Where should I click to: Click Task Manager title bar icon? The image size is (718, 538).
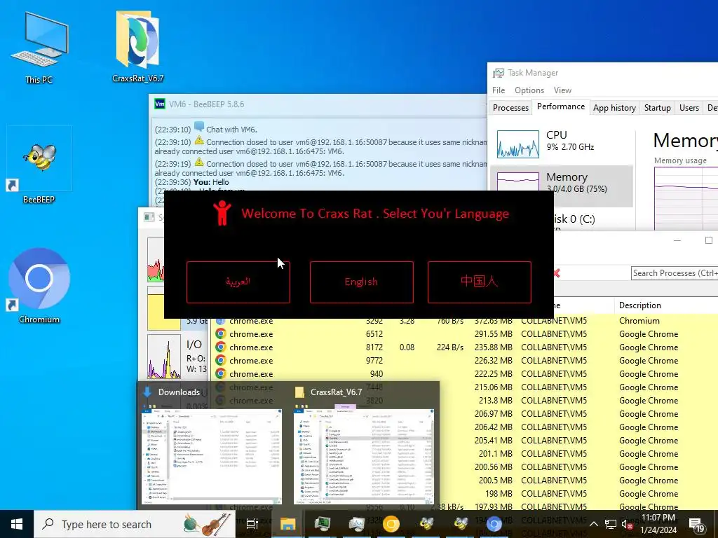pyautogui.click(x=498, y=73)
